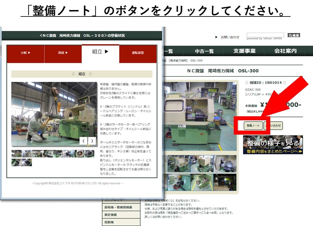Open 投影機 sidebar category
The width and height of the screenshot is (313, 226).
pyautogui.click(x=121, y=222)
